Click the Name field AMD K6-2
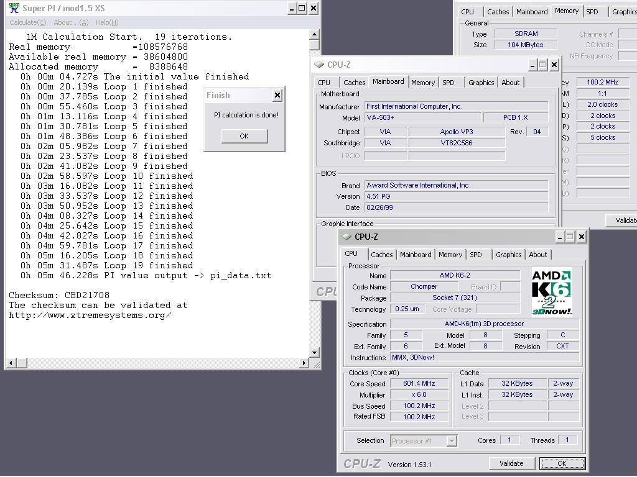The image size is (637, 477). coord(455,275)
